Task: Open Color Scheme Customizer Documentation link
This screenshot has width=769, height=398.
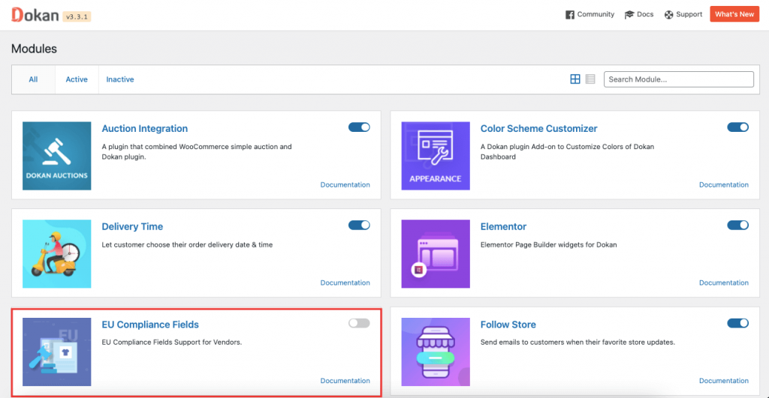Action: pyautogui.click(x=724, y=184)
